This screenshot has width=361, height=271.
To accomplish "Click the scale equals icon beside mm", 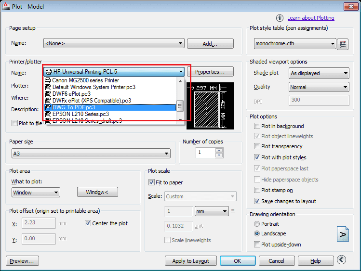I will [233, 210].
